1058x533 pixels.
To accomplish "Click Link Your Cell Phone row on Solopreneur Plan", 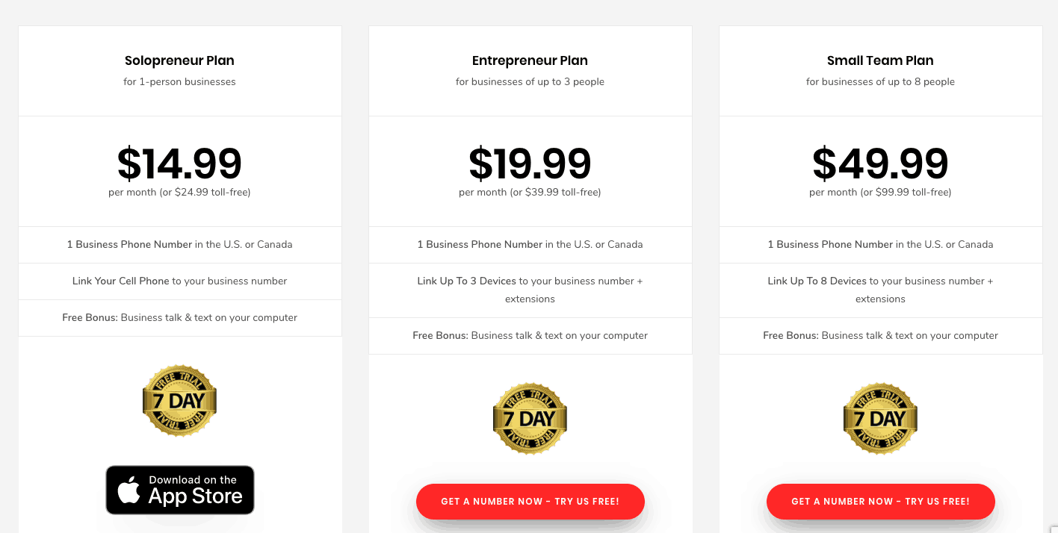I will [179, 281].
